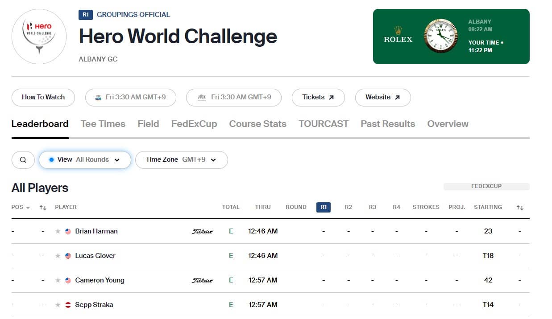Viewport: 552px width, 319px height.
Task: Switch to the Leaderboard tab
Action: click(x=40, y=124)
